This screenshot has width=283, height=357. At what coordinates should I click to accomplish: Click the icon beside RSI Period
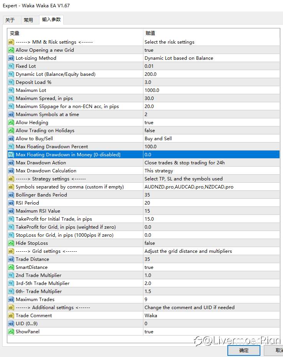point(11,203)
